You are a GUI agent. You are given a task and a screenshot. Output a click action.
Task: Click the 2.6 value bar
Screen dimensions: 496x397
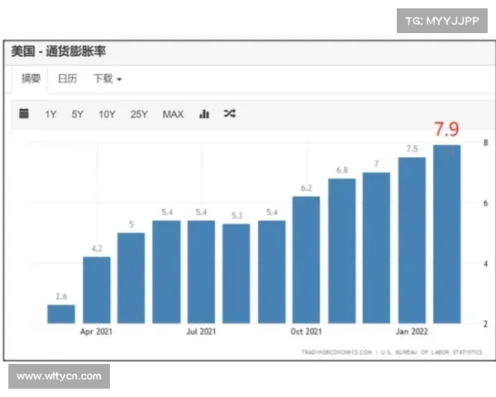pyautogui.click(x=61, y=314)
